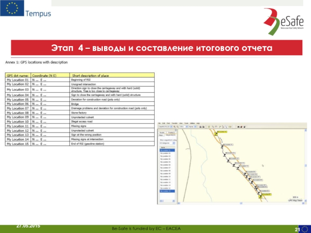Click the eSafe logo
Screen dimensions: 311x233
click(x=283, y=20)
